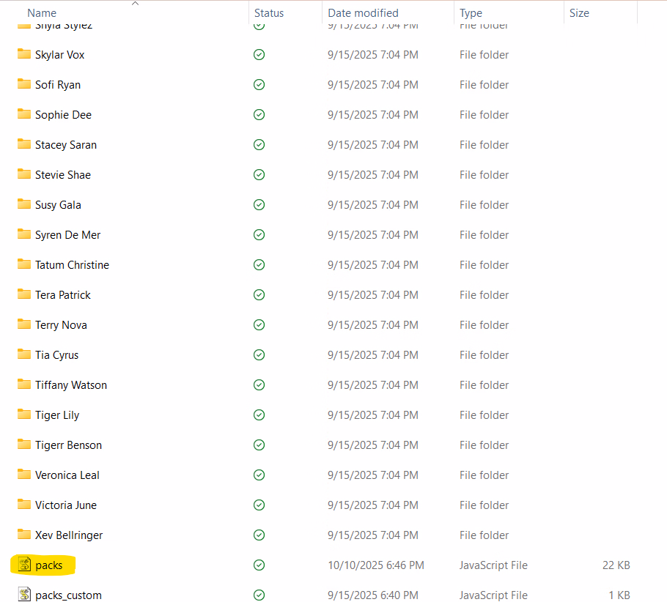Viewport: 667px width, 602px height.
Task: Click sync status icon for Sofi Ryan
Action: [x=259, y=85]
